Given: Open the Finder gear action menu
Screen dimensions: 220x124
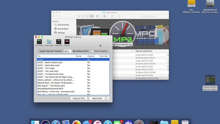Looking at the screenshot, I should coord(105,16).
